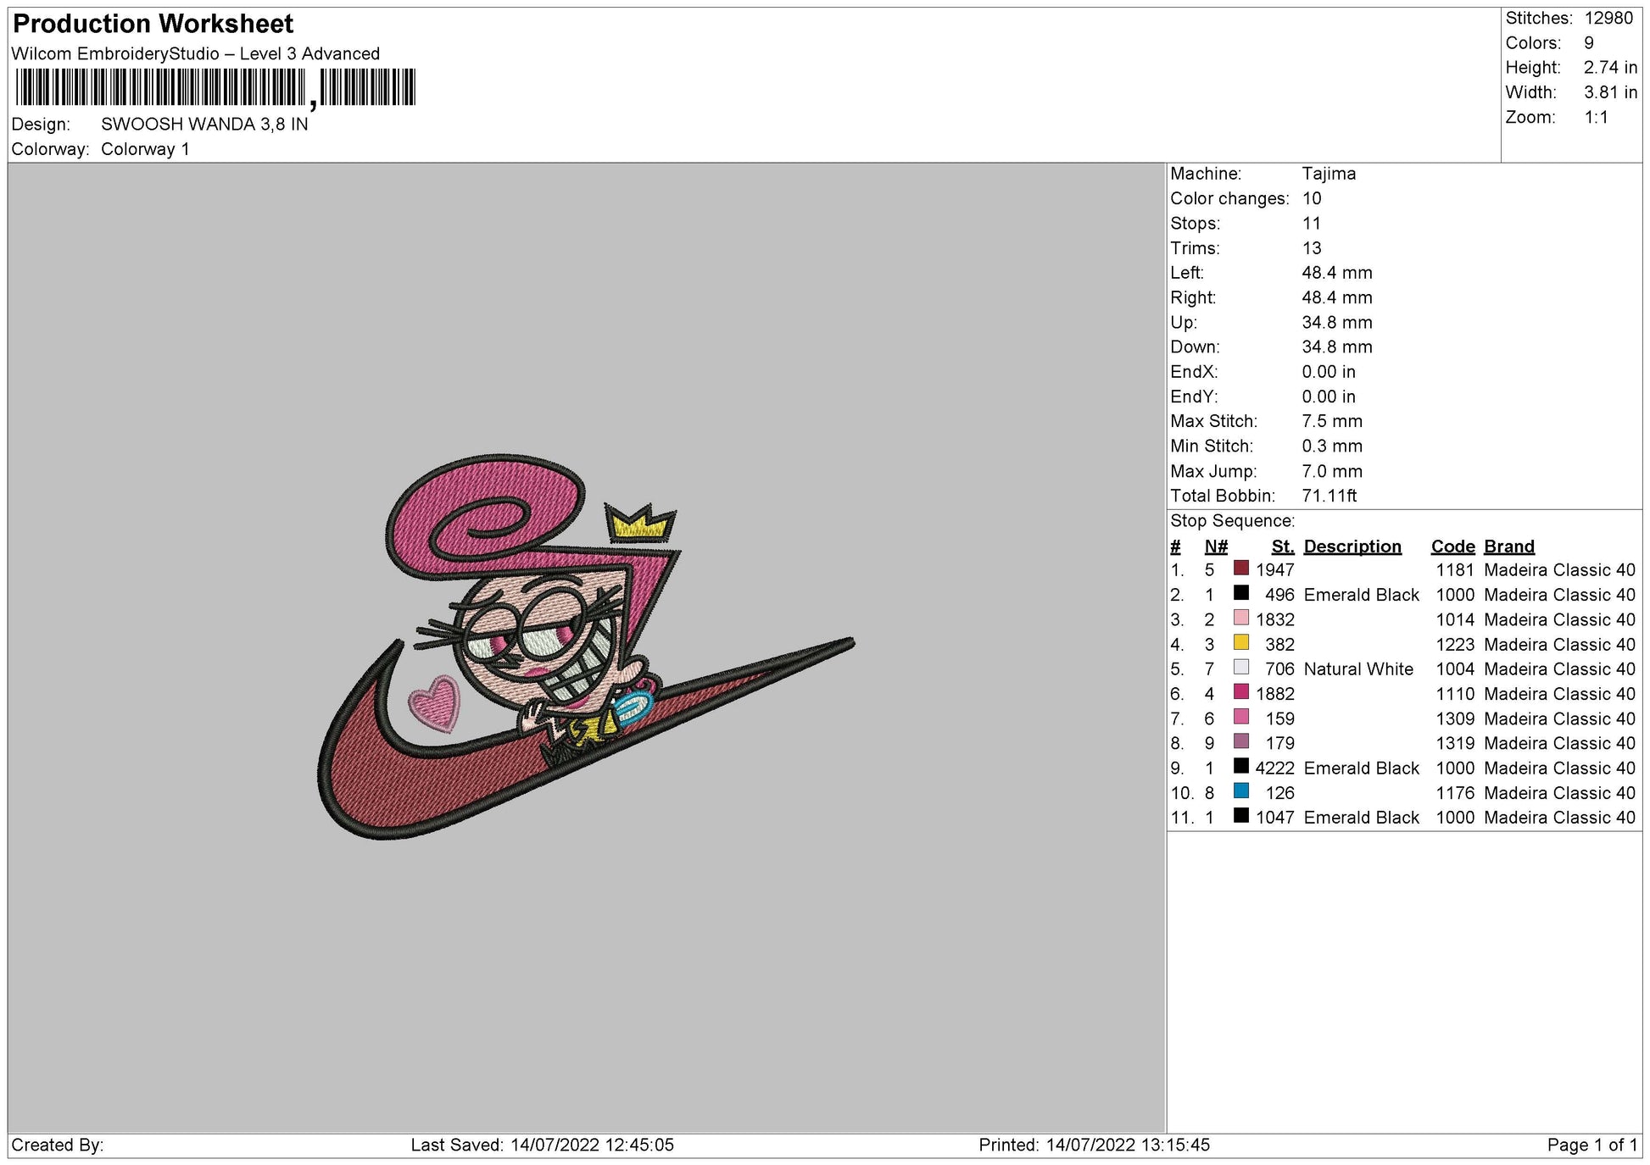Click the dark red swatch in stop 1
Viewport: 1650px width, 1165px height.
coord(1240,569)
